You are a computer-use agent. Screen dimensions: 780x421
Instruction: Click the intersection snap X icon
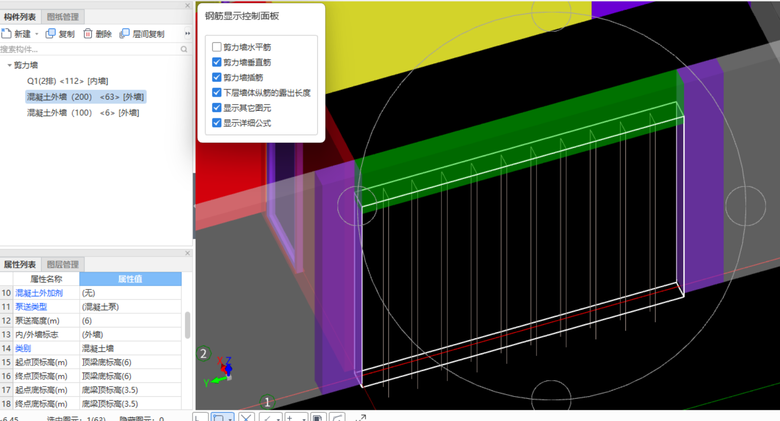tap(246, 418)
